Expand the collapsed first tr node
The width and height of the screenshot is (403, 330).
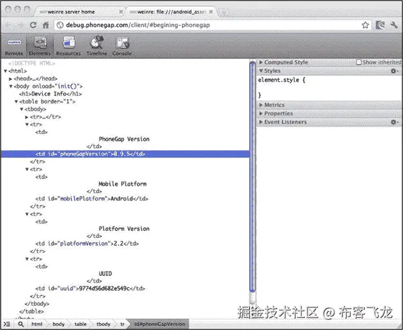(26, 117)
